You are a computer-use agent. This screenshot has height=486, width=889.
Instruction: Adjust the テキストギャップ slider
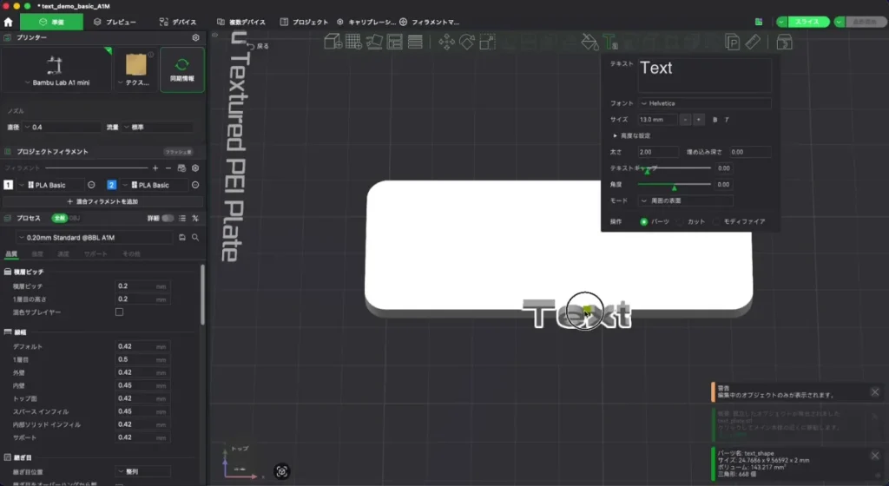pyautogui.click(x=674, y=168)
